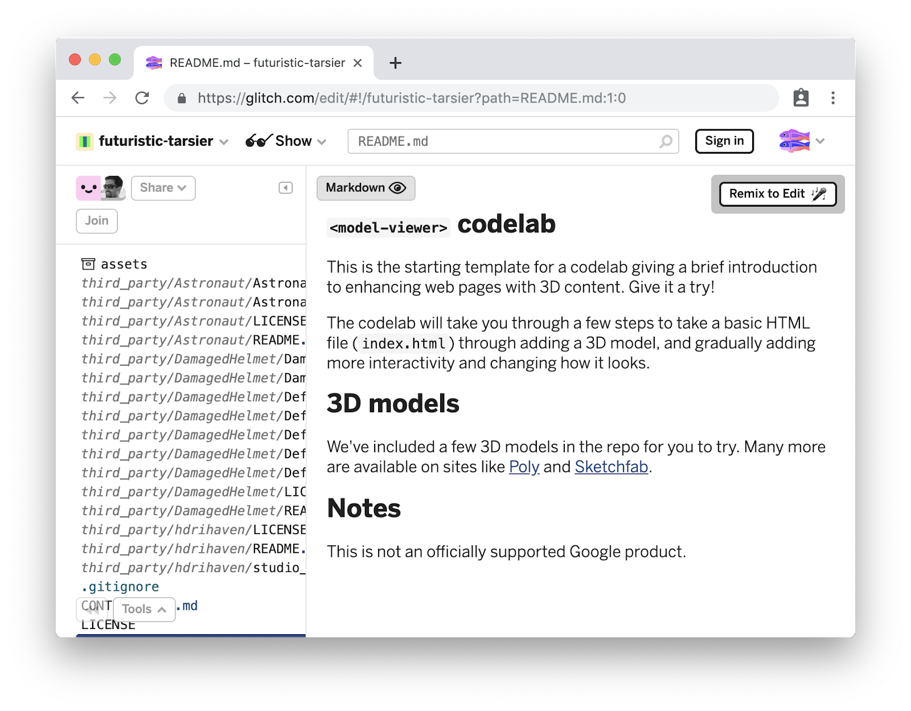Open the .gitignore file
The height and width of the screenshot is (711, 911).
coord(120,586)
